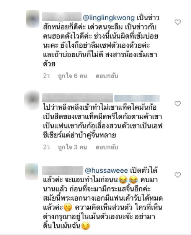Image resolution: width=191 pixels, height=235 pixels.
Task: View who liked via ถูกใจ 6 คน
Action: pyautogui.click(x=72, y=76)
